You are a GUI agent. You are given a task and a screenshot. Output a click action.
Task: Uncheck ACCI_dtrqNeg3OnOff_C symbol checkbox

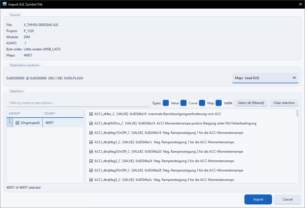click(91, 170)
